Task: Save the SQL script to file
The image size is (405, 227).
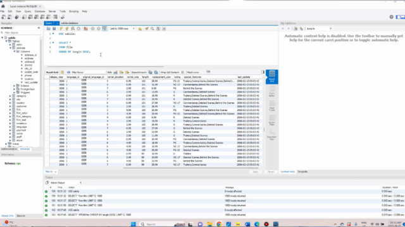Action: click(54, 28)
